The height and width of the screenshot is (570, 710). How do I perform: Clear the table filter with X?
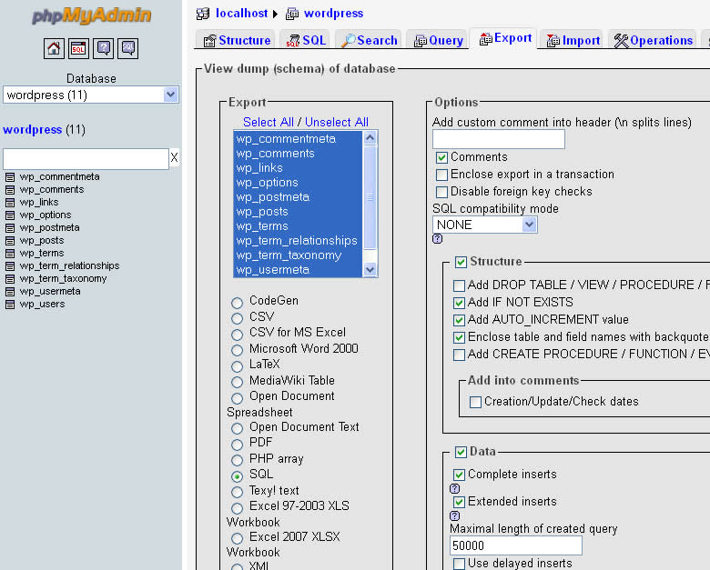pyautogui.click(x=175, y=158)
